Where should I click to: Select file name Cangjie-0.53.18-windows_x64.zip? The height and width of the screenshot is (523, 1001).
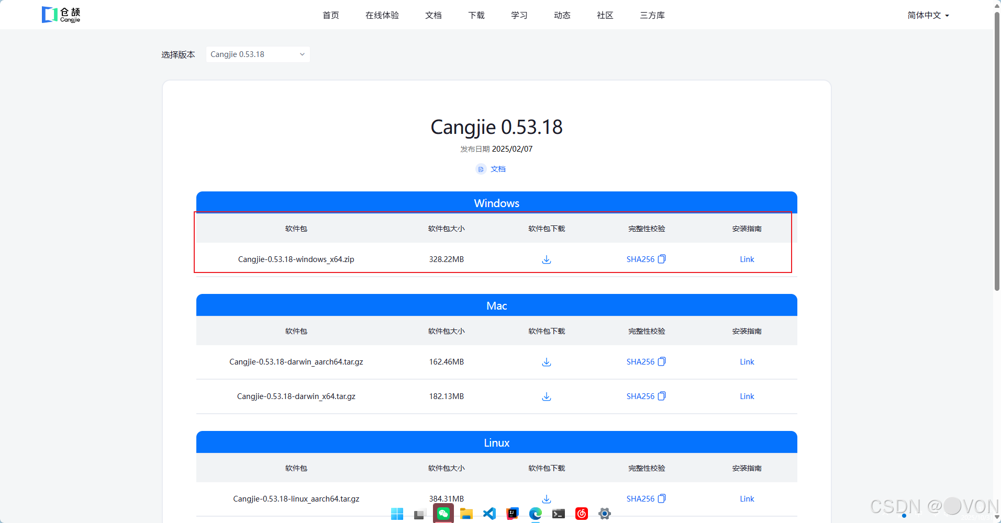tap(296, 259)
